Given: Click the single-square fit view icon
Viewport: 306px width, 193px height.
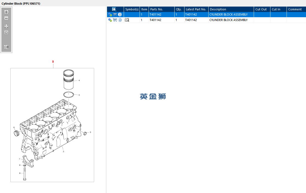Looking at the screenshot, I should [6, 32].
